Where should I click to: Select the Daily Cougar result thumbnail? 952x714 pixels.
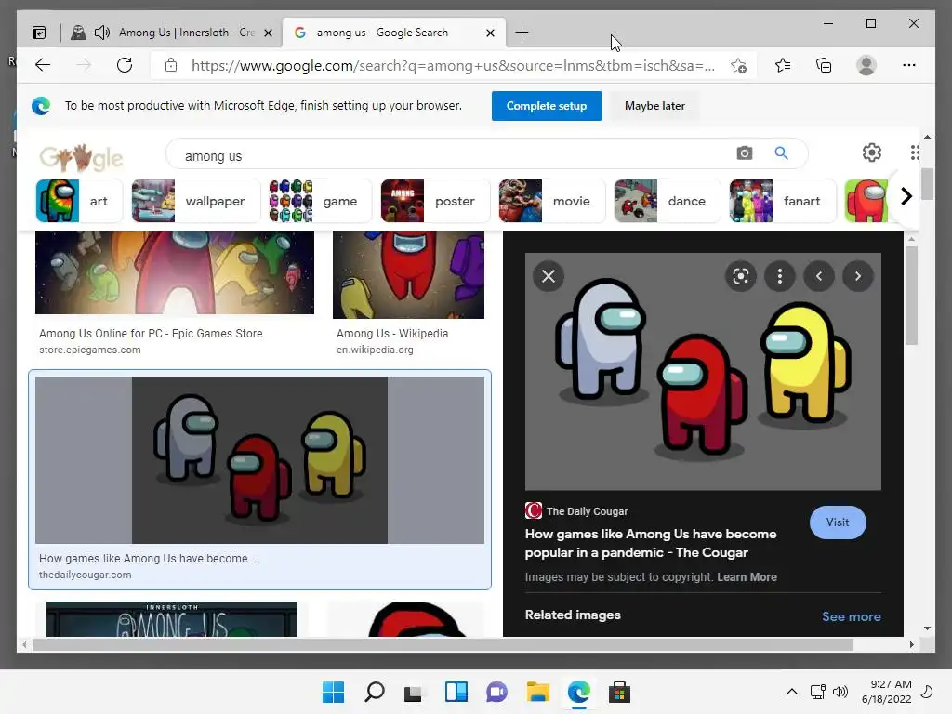[x=259, y=459]
